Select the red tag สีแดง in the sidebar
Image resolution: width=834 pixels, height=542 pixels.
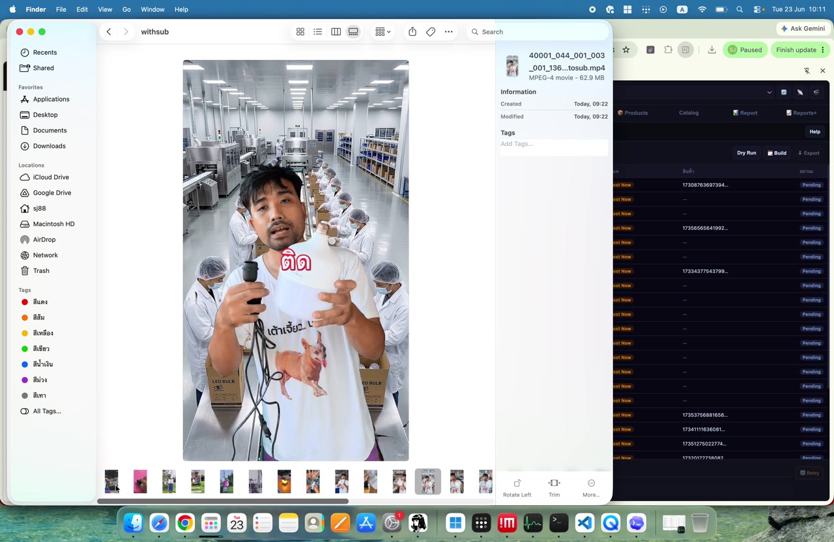click(40, 302)
